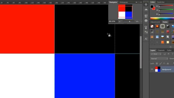This screenshot has width=174, height=98.
Task: Switch to the Navigator tab
Action: coord(113,2)
